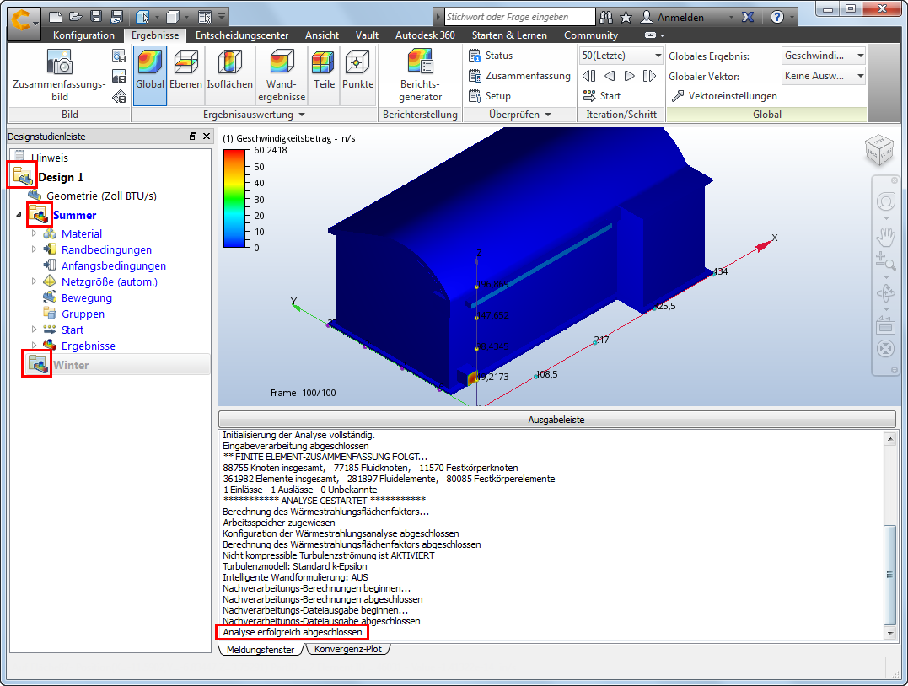Click the Setup button
This screenshot has width=908, height=686.
pos(489,95)
